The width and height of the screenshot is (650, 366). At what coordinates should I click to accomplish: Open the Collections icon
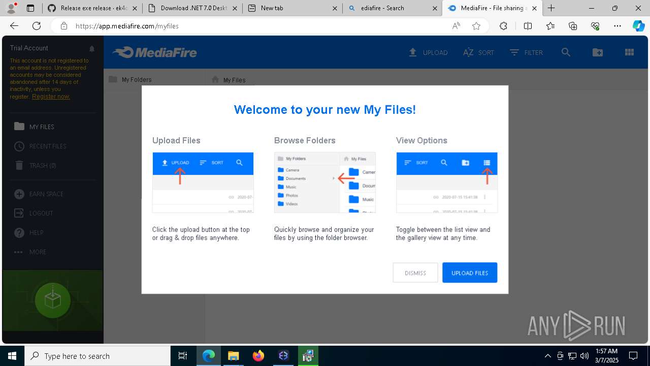tap(573, 26)
